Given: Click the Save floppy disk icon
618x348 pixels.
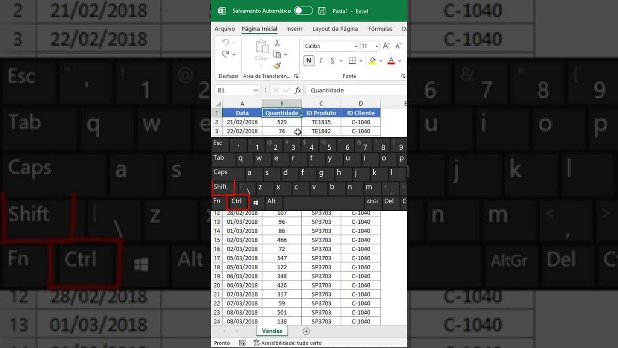Looking at the screenshot, I should click(322, 11).
